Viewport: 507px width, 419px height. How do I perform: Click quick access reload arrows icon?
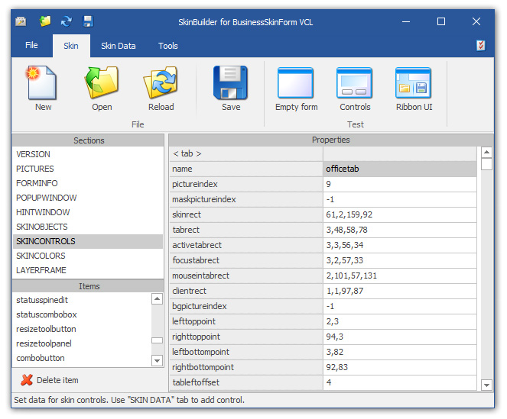(67, 21)
